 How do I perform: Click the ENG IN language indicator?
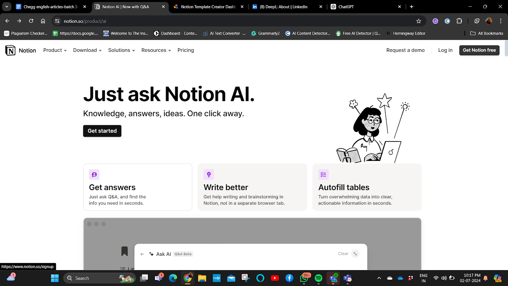[424, 278]
